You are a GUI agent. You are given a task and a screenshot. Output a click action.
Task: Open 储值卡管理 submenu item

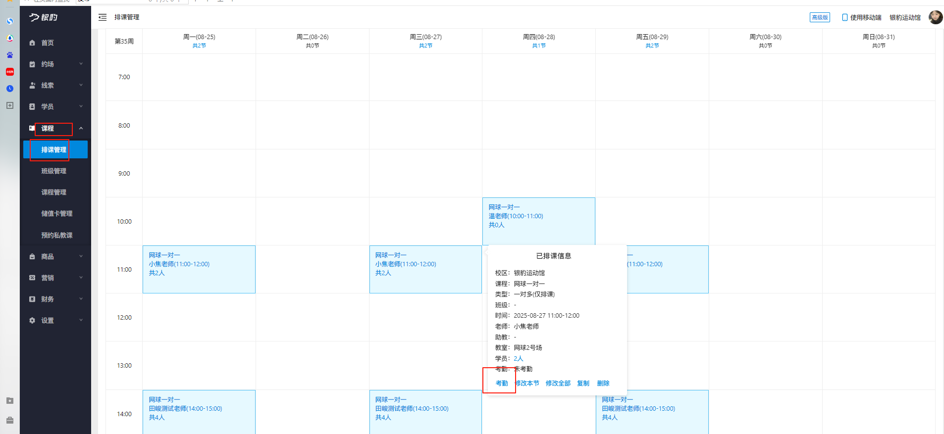(x=56, y=214)
